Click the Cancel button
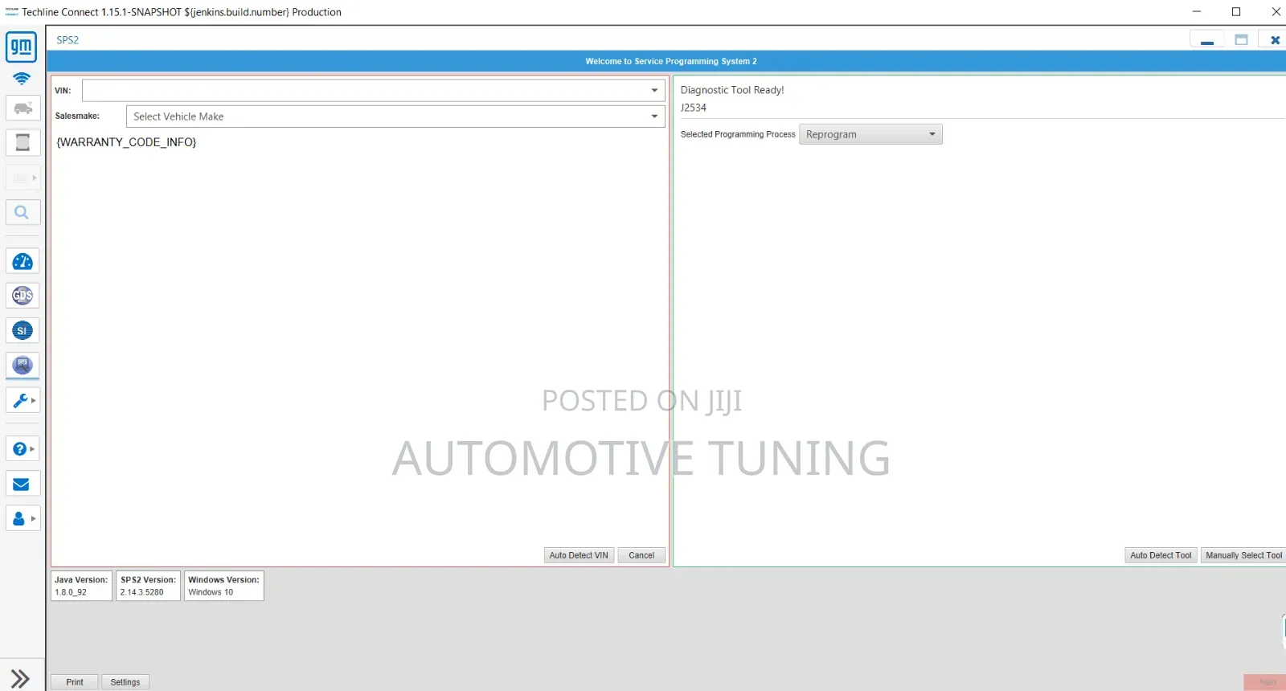Image resolution: width=1286 pixels, height=691 pixels. click(641, 555)
